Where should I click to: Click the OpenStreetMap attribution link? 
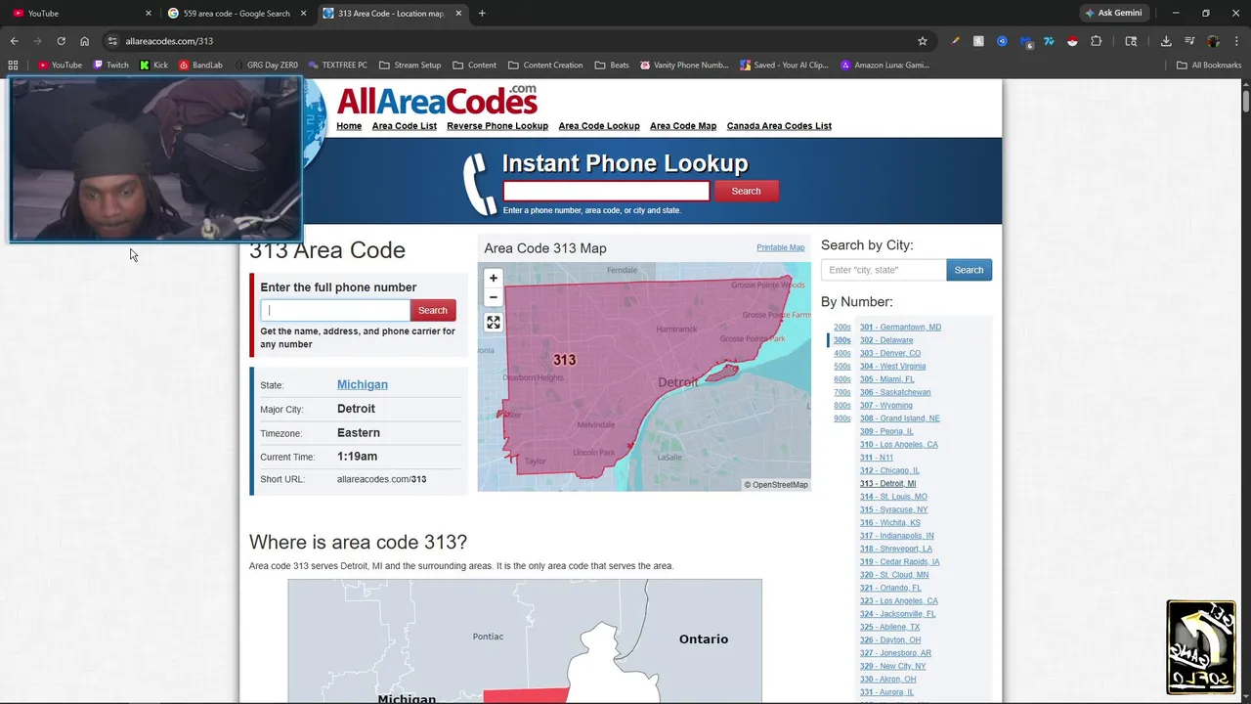tap(780, 485)
